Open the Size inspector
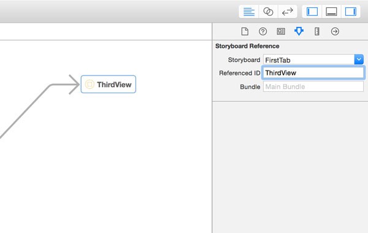Viewport: 368px width, 233px height. click(317, 31)
